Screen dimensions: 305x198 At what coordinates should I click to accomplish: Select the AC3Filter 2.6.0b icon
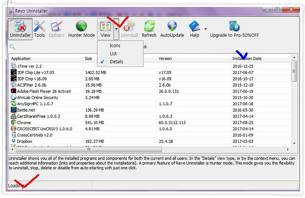tap(14, 85)
